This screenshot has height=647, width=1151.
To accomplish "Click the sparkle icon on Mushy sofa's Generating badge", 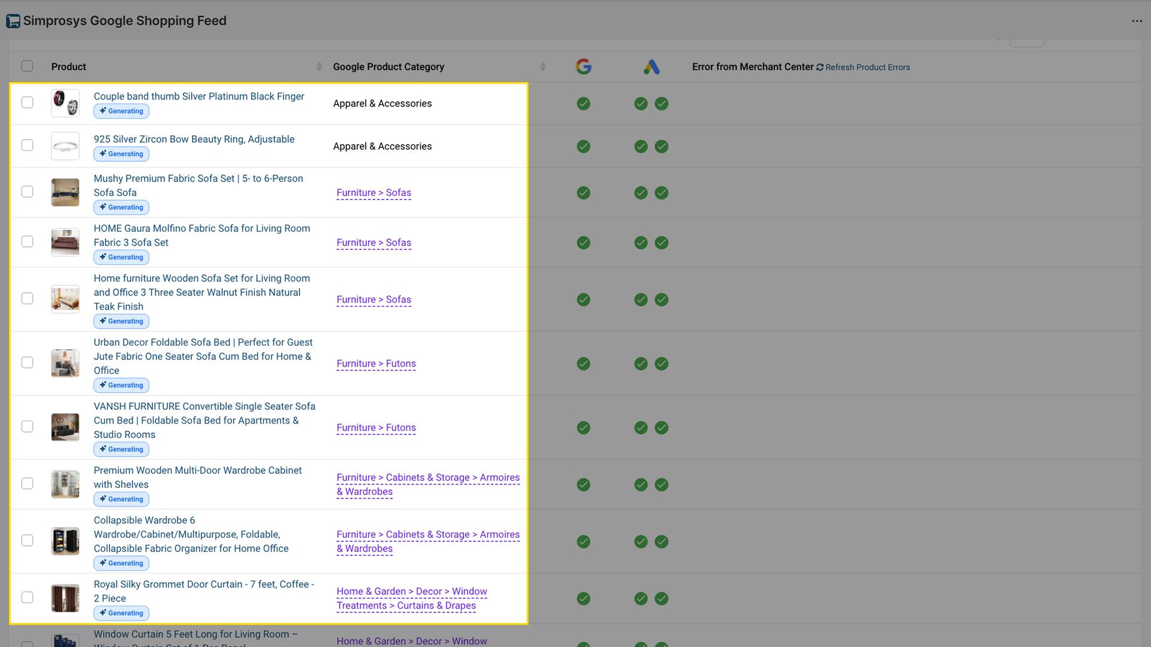I will click(x=104, y=207).
